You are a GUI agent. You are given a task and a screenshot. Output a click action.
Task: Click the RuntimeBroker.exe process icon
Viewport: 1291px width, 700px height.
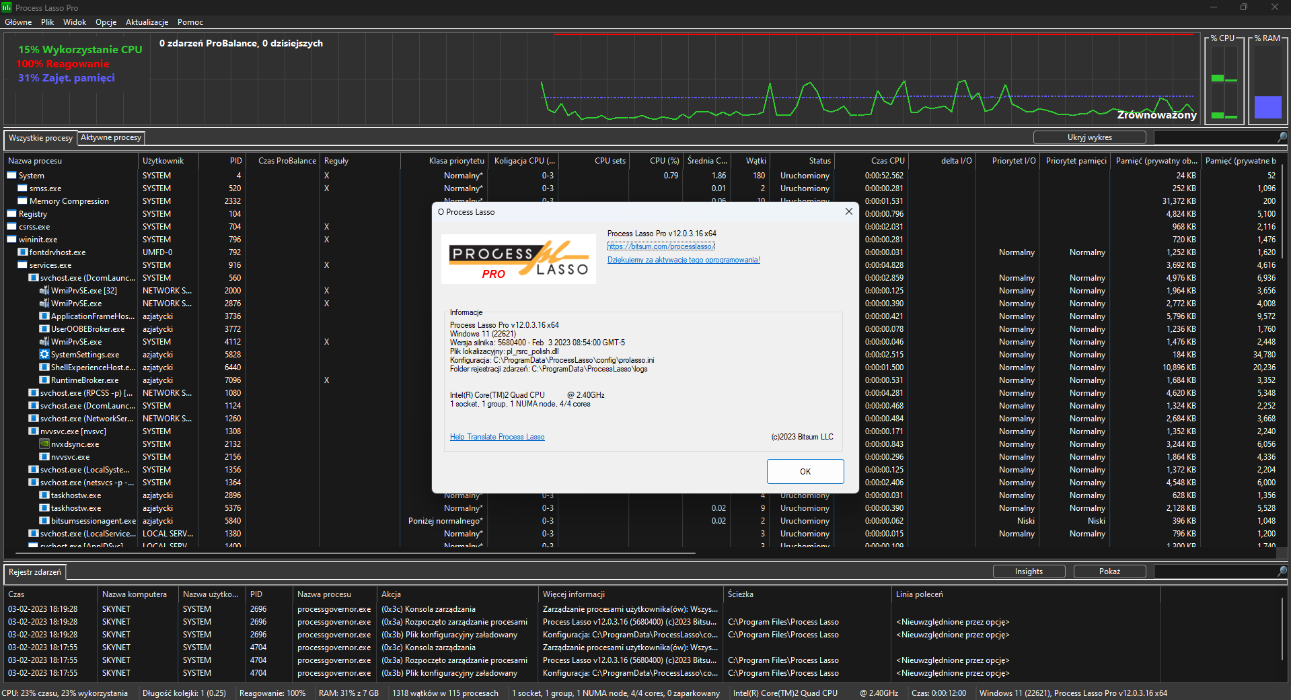click(44, 380)
